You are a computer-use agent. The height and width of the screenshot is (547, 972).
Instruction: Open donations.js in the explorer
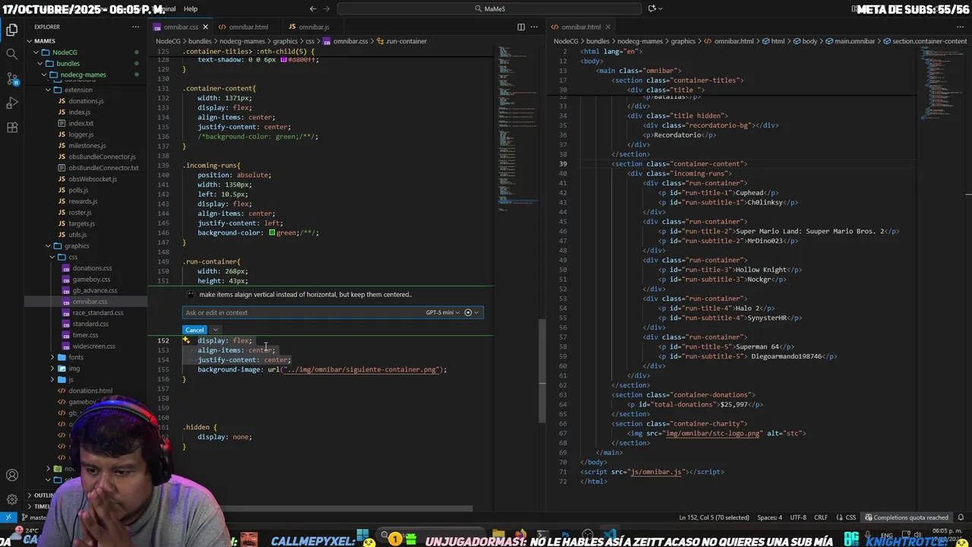(x=86, y=101)
